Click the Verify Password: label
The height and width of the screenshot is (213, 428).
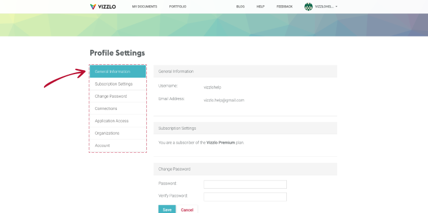pyautogui.click(x=173, y=196)
